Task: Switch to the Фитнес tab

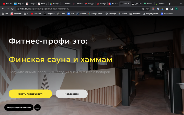Action: point(160,4)
